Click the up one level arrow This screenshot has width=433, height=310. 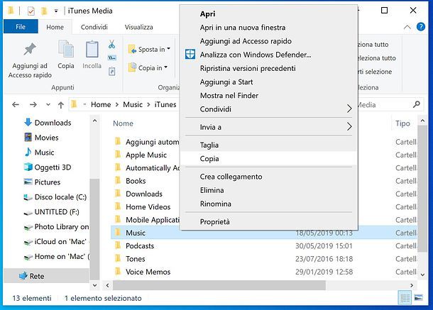[61, 105]
